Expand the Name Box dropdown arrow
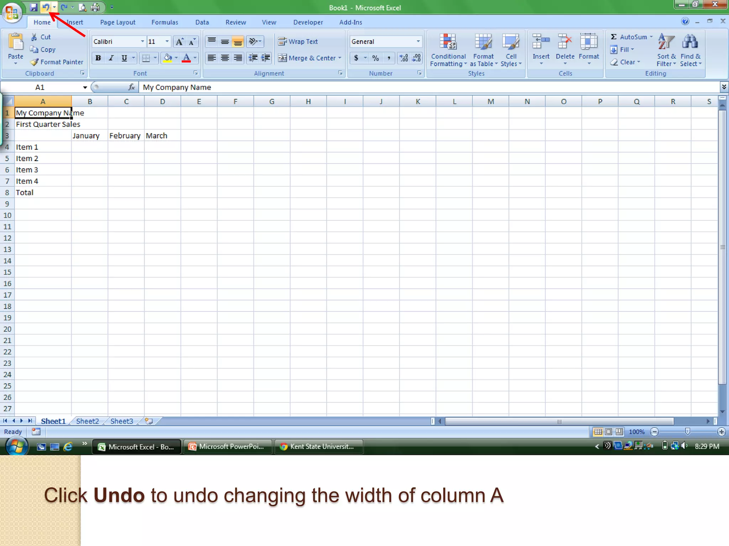 pos(85,87)
